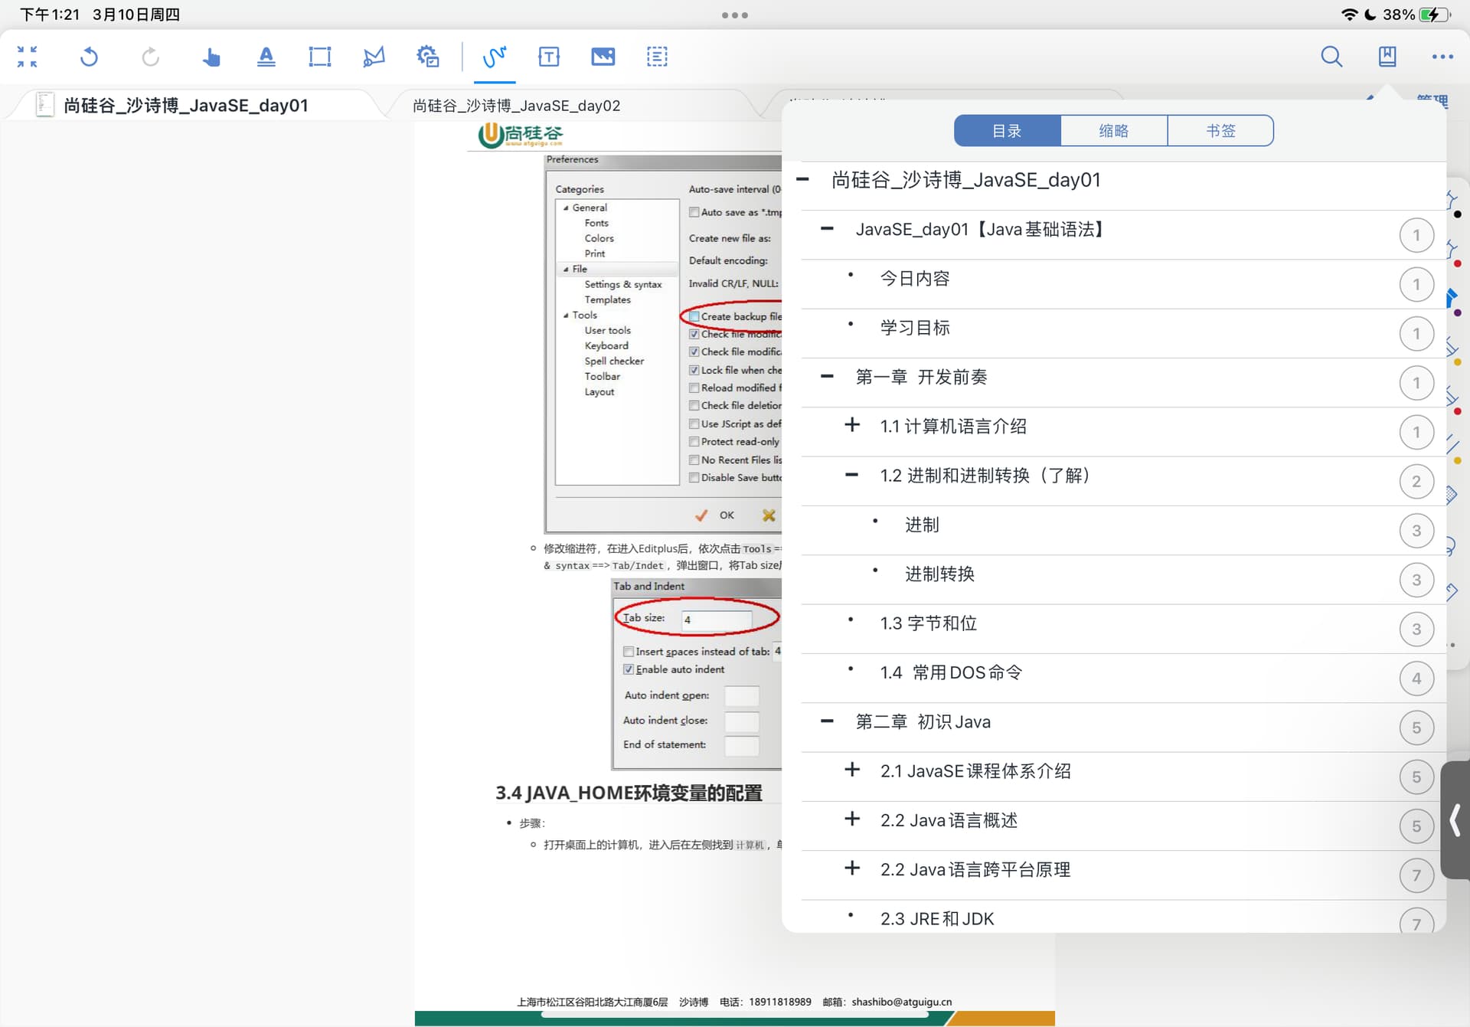Open the 尚硅谷_沙诗博_JavaSE_day02 document tab

point(517,106)
